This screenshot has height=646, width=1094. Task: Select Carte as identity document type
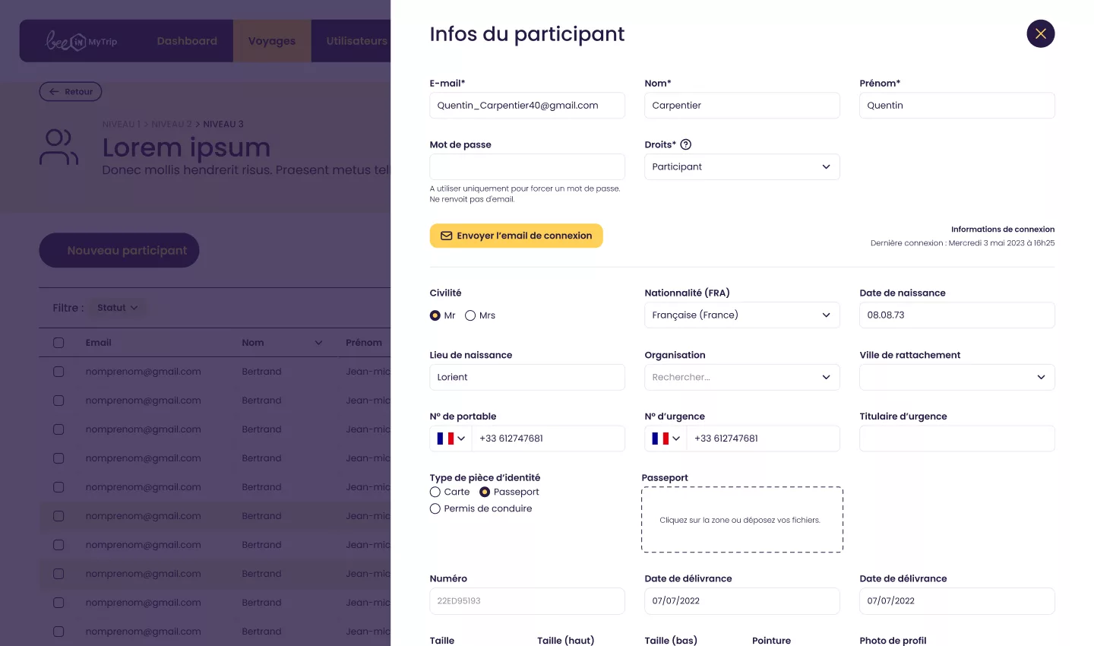[x=435, y=492]
